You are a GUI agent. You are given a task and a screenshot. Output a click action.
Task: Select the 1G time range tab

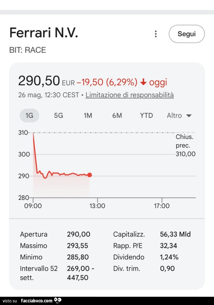[x=29, y=115]
